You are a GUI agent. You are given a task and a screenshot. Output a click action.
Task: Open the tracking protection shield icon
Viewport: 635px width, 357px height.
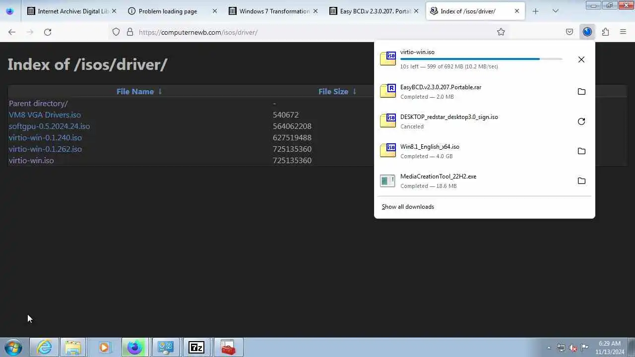tap(116, 32)
